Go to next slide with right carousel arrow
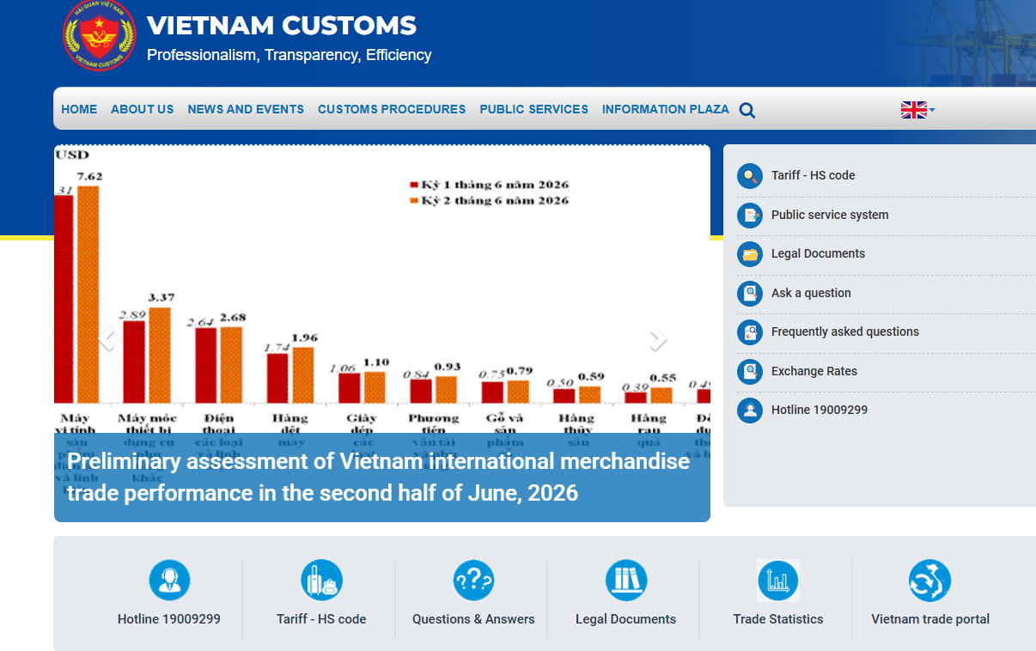This screenshot has width=1036, height=651. pos(658,339)
